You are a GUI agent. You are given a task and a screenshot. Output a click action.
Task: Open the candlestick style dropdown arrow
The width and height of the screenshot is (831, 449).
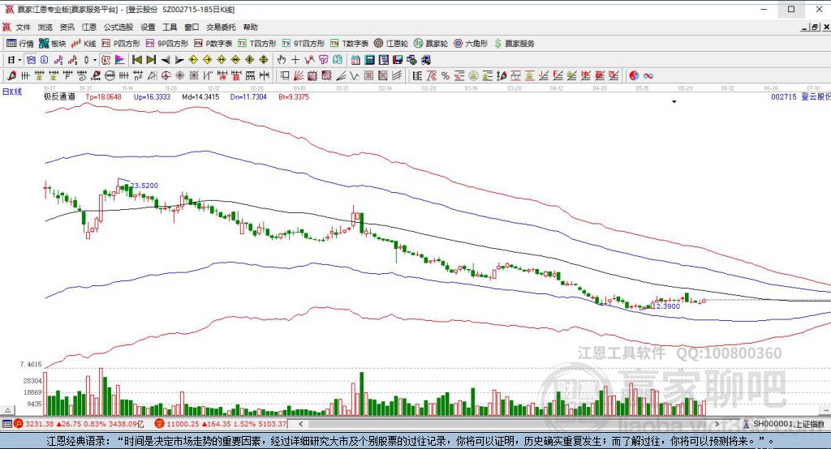click(x=94, y=60)
